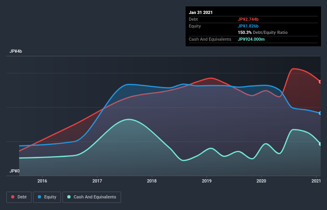
Task: Click the JP¥1.826b equity value
Action: coord(248,26)
